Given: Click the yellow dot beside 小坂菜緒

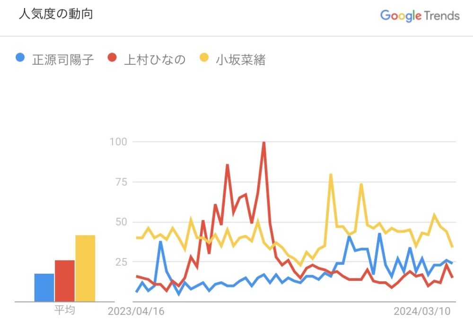Looking at the screenshot, I should click(x=204, y=58).
